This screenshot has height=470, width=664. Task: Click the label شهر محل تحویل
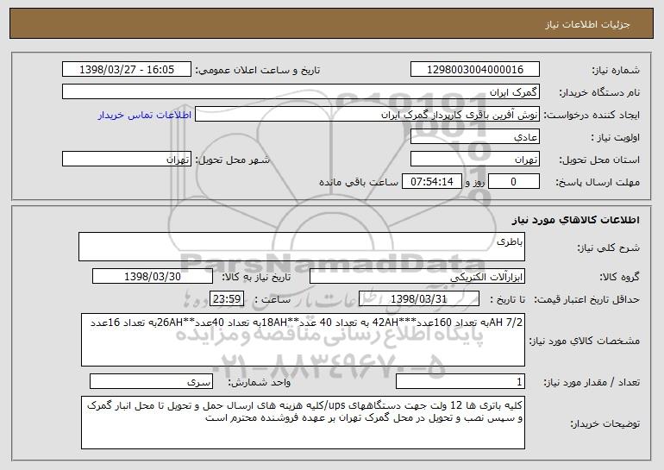(232, 160)
